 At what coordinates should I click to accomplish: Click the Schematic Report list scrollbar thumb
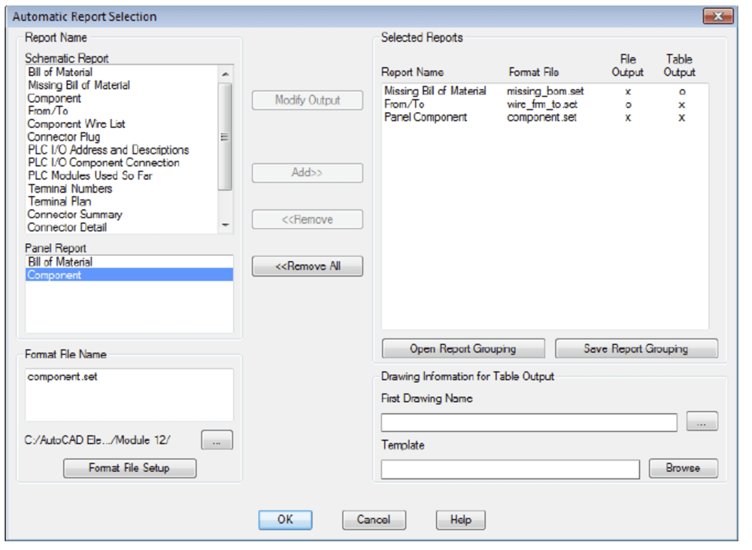pyautogui.click(x=225, y=137)
